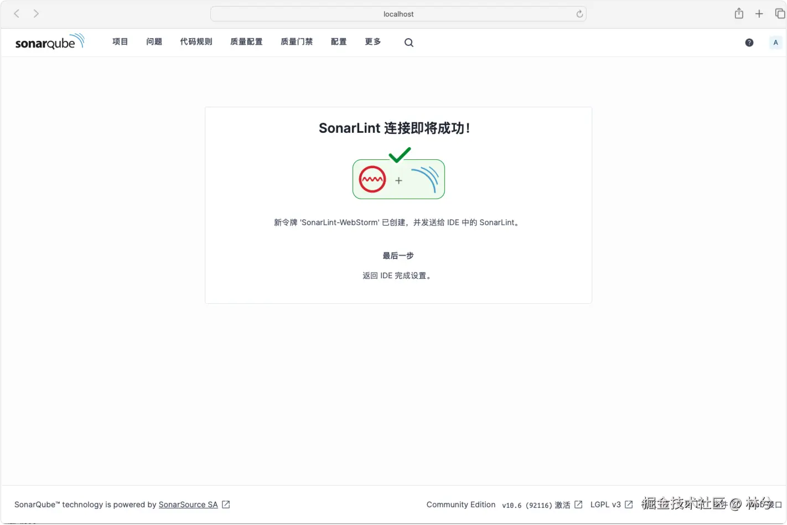This screenshot has height=525, width=787.
Task: Open 质量配置 in the navigation bar
Action: pyautogui.click(x=246, y=42)
